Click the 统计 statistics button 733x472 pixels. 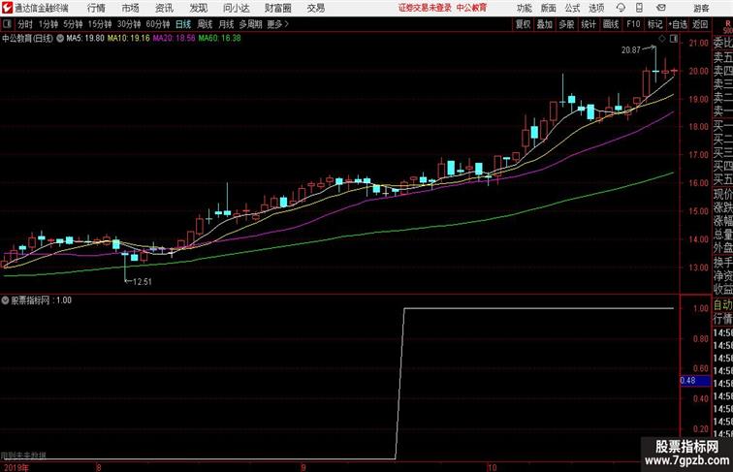point(589,24)
